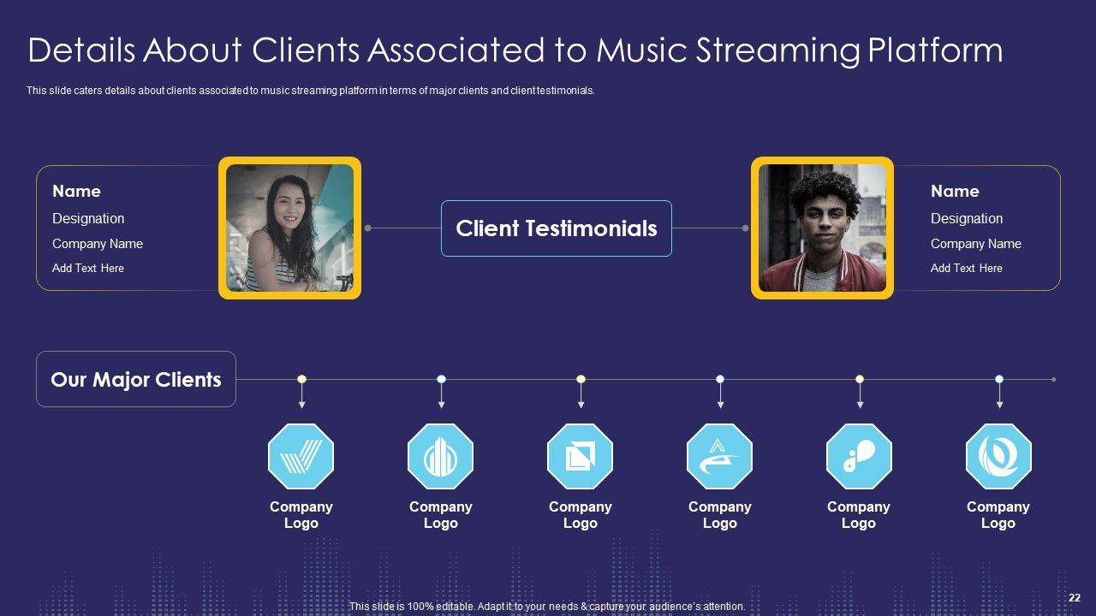This screenshot has height=616, width=1096.
Task: Click Add Text Here in left testimonial card
Action: coord(88,268)
